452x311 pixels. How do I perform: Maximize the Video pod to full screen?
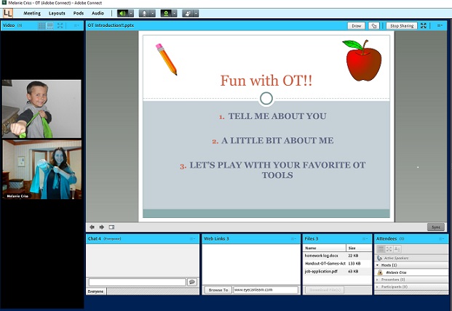60,25
